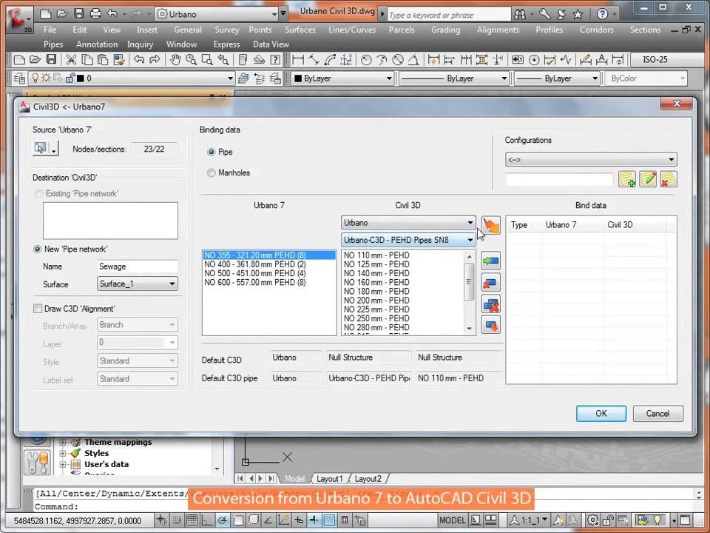
Task: Open the Alignments menu
Action: pos(498,30)
